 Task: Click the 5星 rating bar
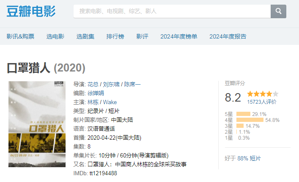244,114
